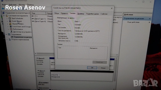Image resolution: width=161 pixels, height=90 pixels.
Task: Open the Изглед menu
Action: [22, 5]
